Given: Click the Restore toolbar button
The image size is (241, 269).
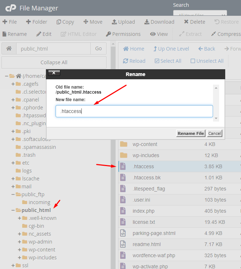Looking at the screenshot, I should [x=226, y=22].
